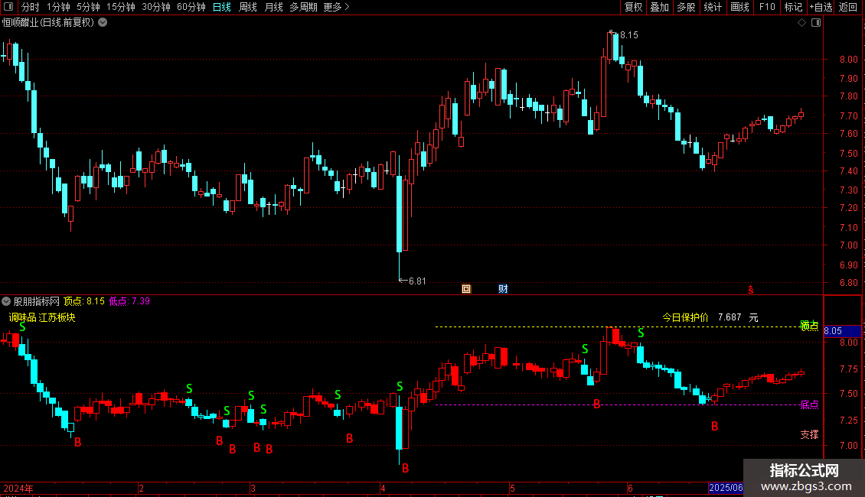Click the 今日保护价 7.687 元 text
865x497 pixels.
710,317
